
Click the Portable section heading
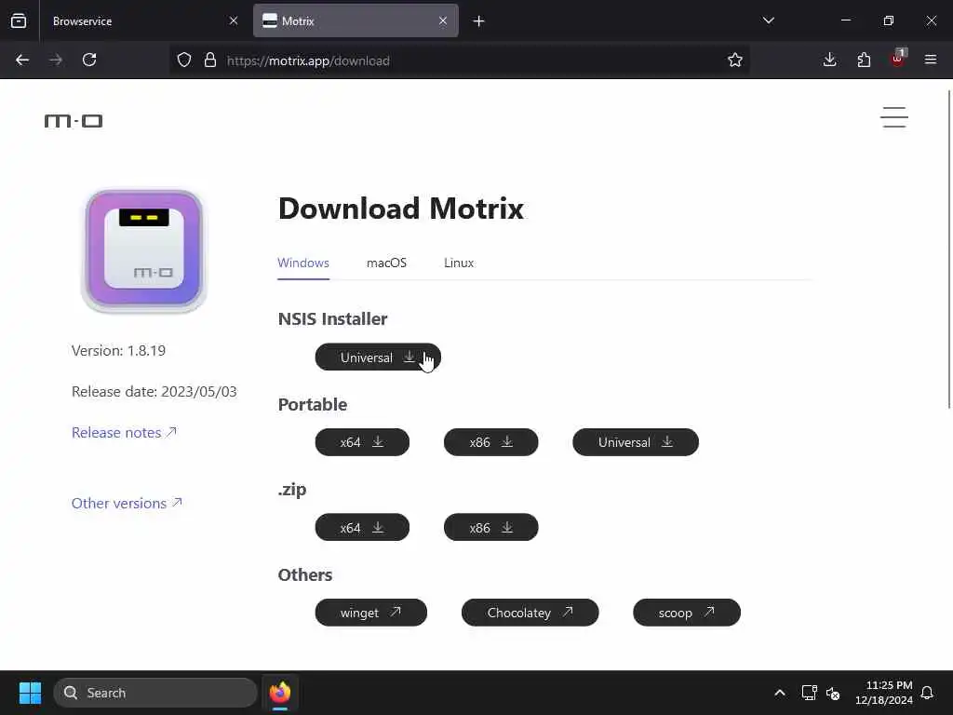tap(313, 404)
